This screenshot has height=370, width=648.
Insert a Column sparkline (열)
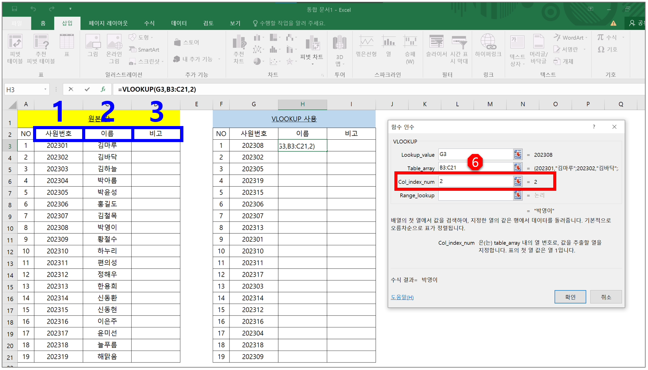click(x=389, y=46)
